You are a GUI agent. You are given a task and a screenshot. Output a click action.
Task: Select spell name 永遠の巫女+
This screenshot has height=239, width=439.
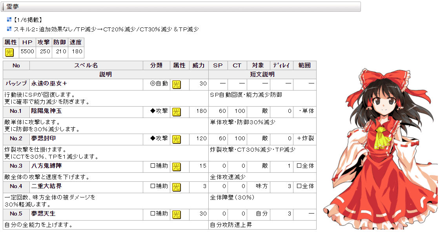pos(49,83)
